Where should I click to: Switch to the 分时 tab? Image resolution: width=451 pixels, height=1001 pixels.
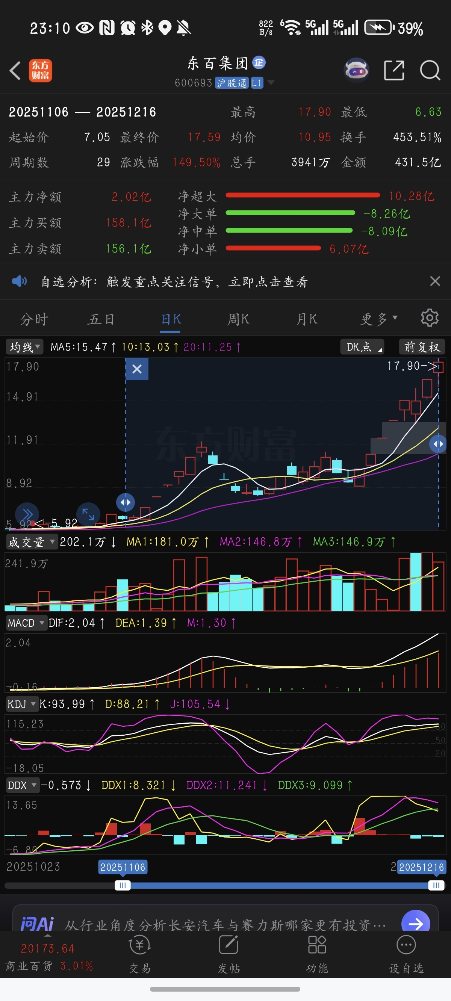(34, 319)
